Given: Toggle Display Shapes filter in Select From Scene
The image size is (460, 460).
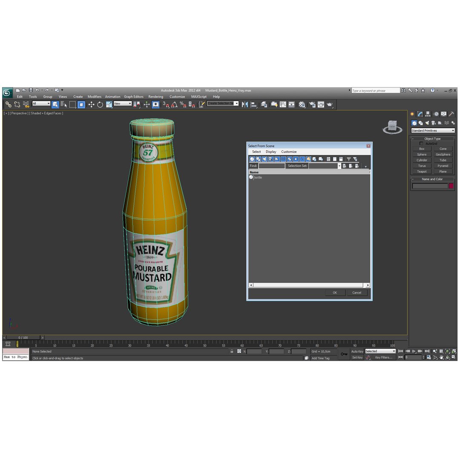Looking at the screenshot, I should [x=258, y=159].
